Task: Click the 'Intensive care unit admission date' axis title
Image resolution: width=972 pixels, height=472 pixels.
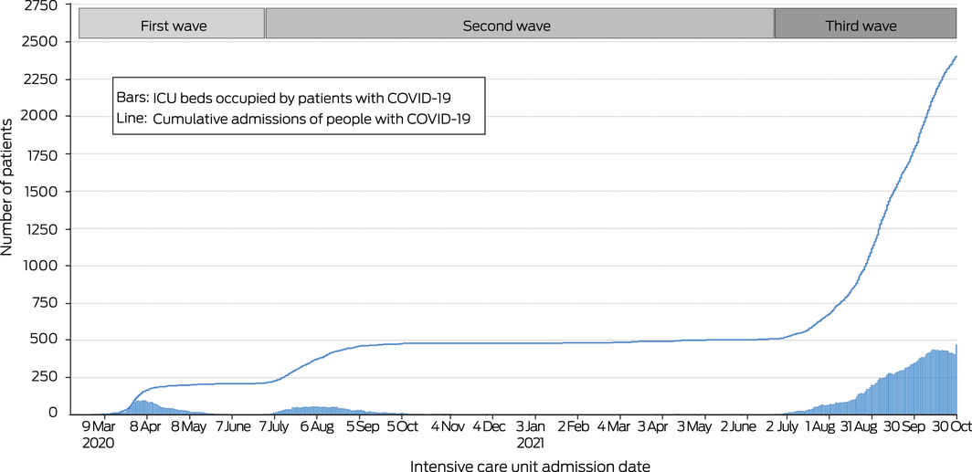Action: point(530,466)
